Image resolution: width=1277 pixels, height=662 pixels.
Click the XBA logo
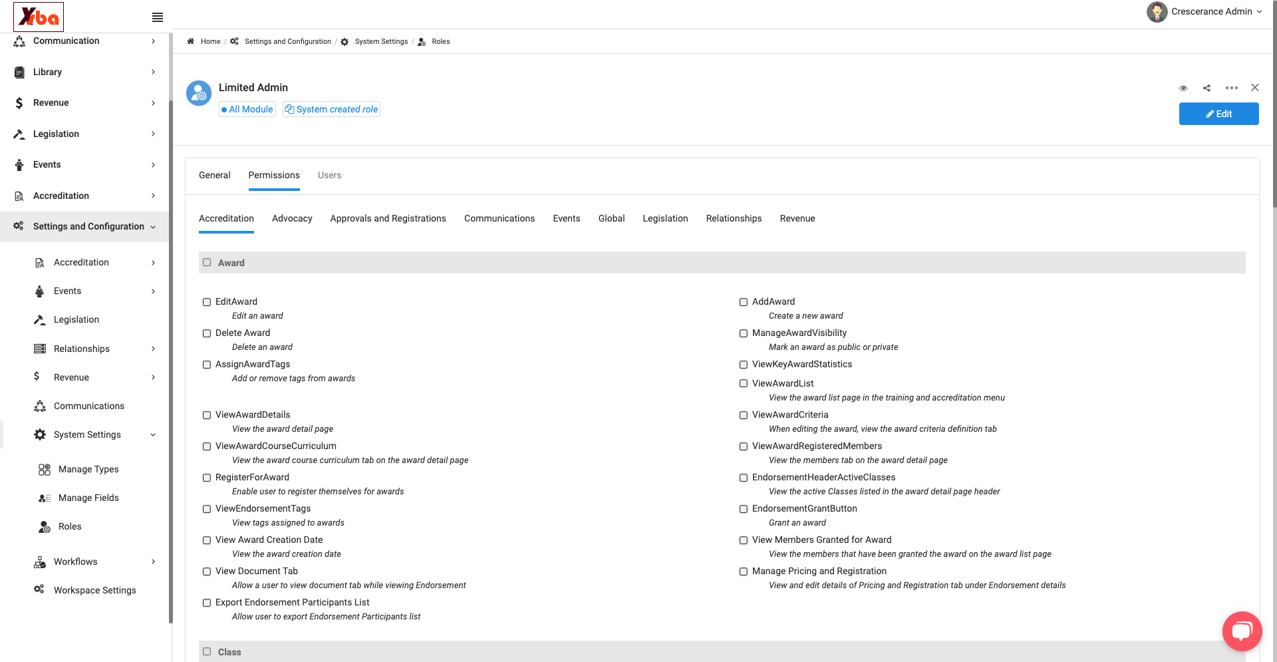tap(39, 17)
